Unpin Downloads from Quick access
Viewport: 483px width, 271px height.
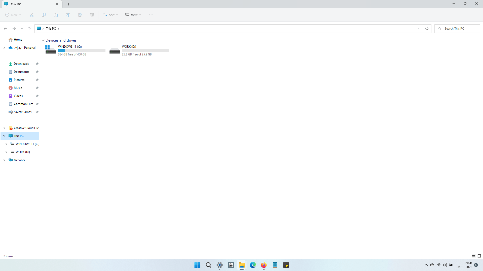[x=37, y=64]
